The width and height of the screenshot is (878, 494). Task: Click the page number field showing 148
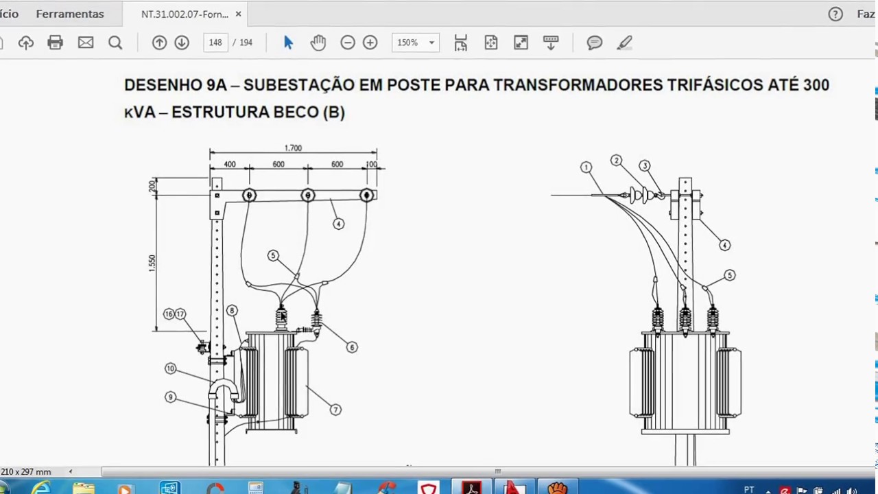coord(215,43)
